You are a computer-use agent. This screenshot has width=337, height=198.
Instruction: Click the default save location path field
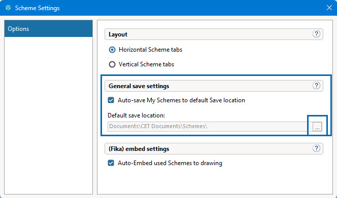(x=210, y=127)
